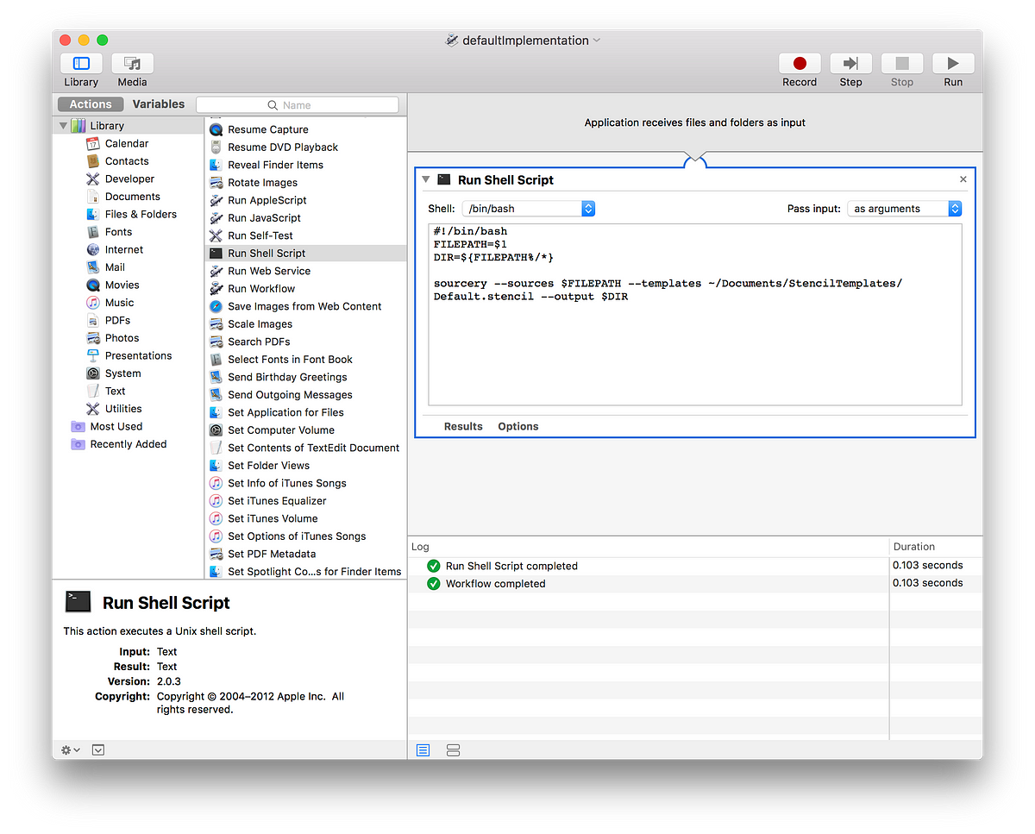This screenshot has width=1035, height=834.
Task: Switch to the Actions tab
Action: 91,104
